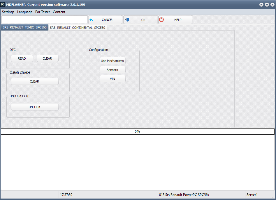Open the Content menu
The width and height of the screenshot is (276, 200).
click(59, 12)
